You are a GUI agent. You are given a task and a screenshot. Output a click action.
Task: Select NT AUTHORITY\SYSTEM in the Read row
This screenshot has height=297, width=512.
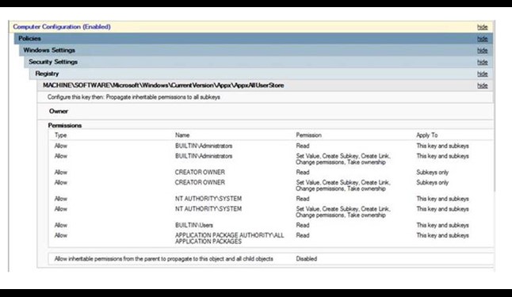(208, 199)
